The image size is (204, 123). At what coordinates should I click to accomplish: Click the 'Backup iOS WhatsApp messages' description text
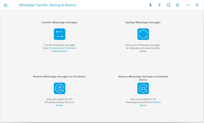(x=143, y=48)
